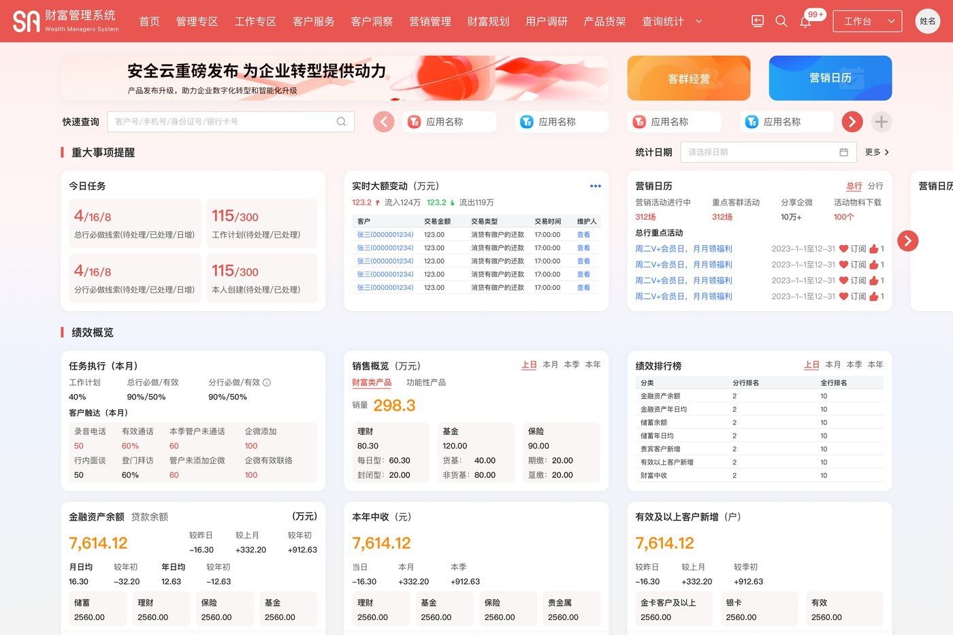Open the 营销日历 blue banner button

[x=830, y=78]
